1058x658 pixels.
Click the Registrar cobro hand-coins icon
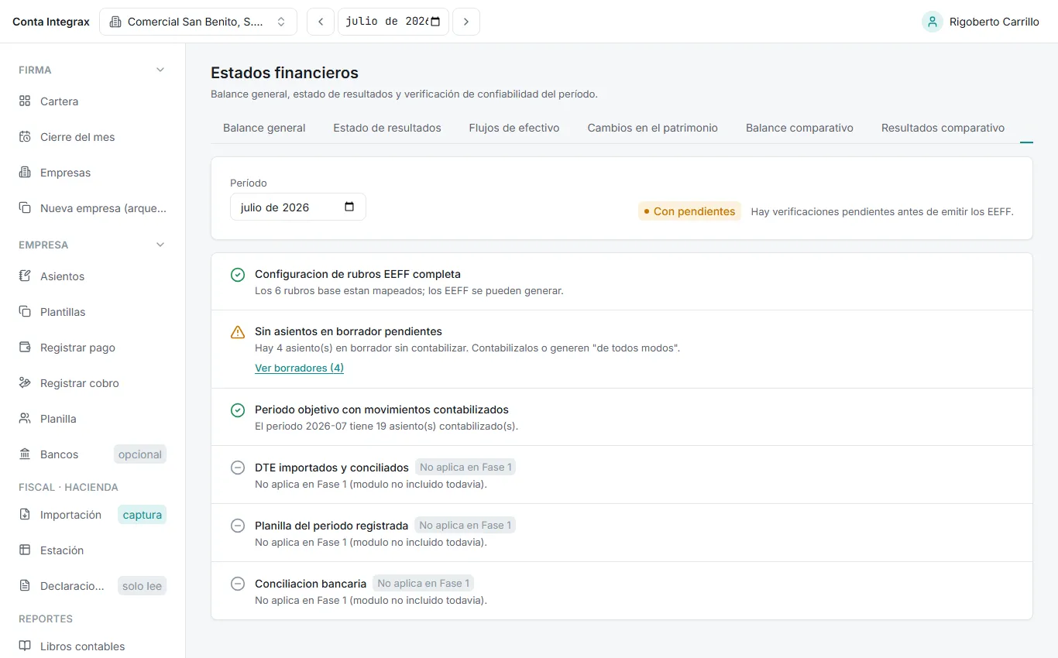coord(25,383)
